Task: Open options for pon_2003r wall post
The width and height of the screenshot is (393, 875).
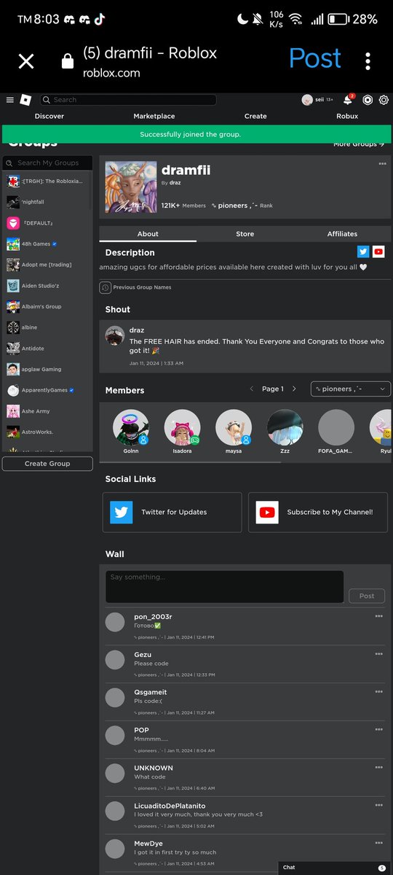Action: [x=378, y=616]
